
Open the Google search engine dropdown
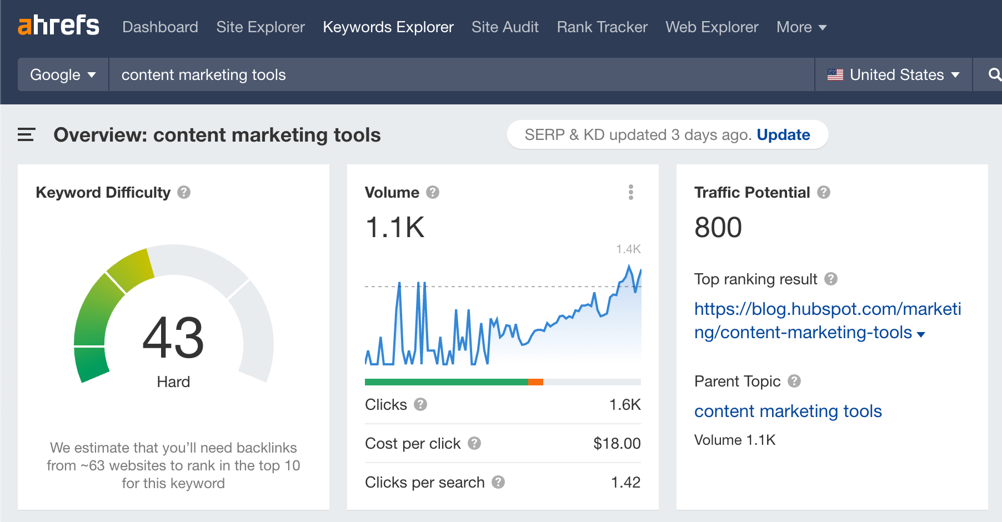click(x=63, y=74)
